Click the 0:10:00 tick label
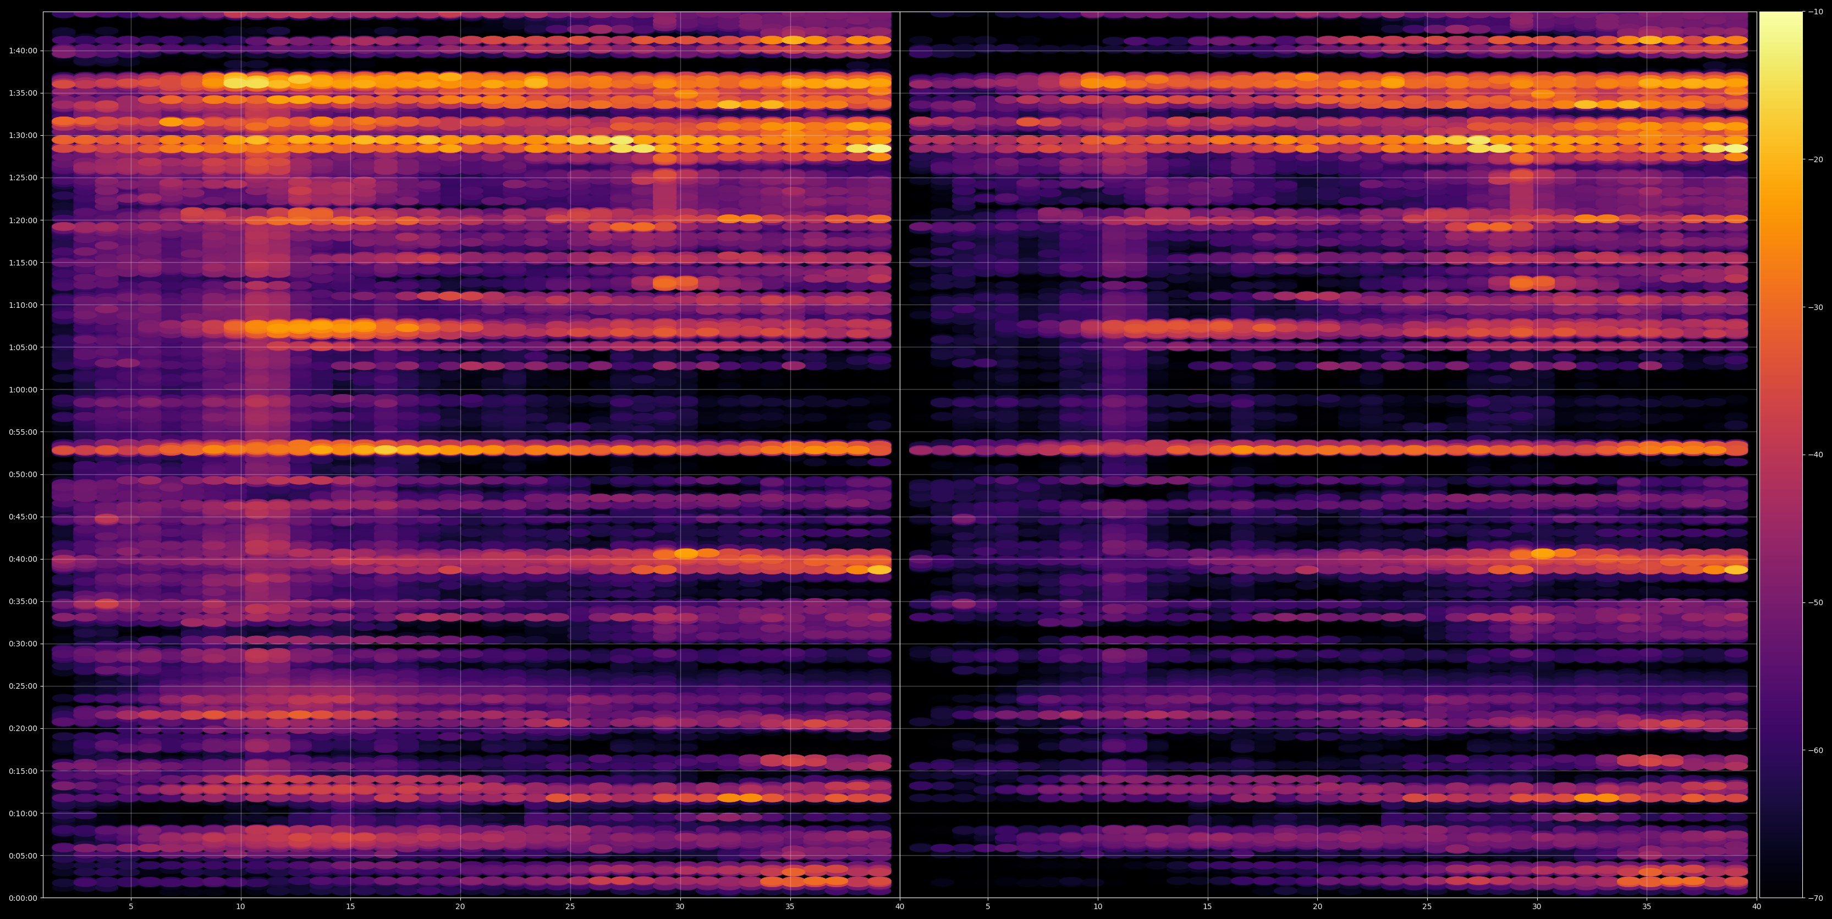Viewport: 1832px width, 919px height. (24, 813)
